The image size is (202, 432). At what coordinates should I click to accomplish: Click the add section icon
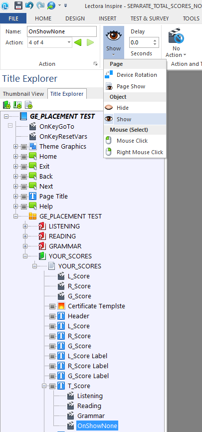(x=17, y=105)
